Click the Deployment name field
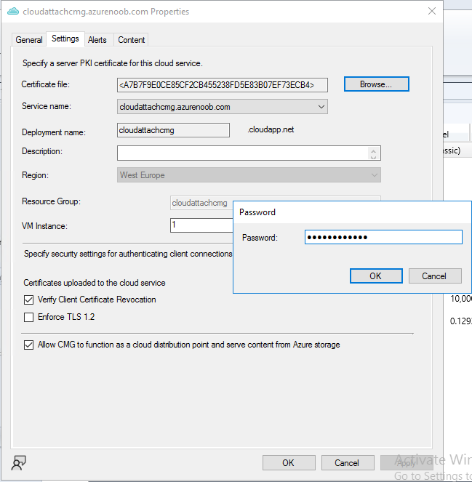472x482 pixels. [x=173, y=130]
